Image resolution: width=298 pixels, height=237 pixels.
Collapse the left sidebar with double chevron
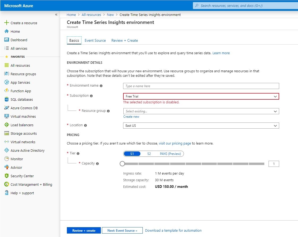point(56,15)
